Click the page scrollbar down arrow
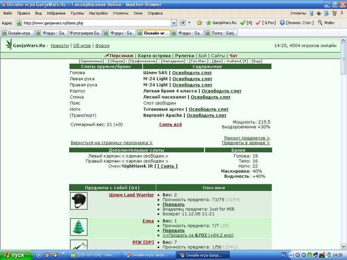The height and width of the screenshot is (260, 347). pos(344,246)
